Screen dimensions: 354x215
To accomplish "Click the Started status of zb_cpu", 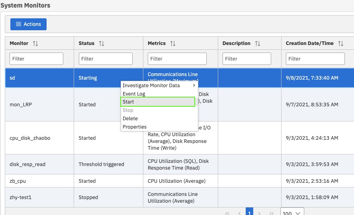I will tap(87, 181).
